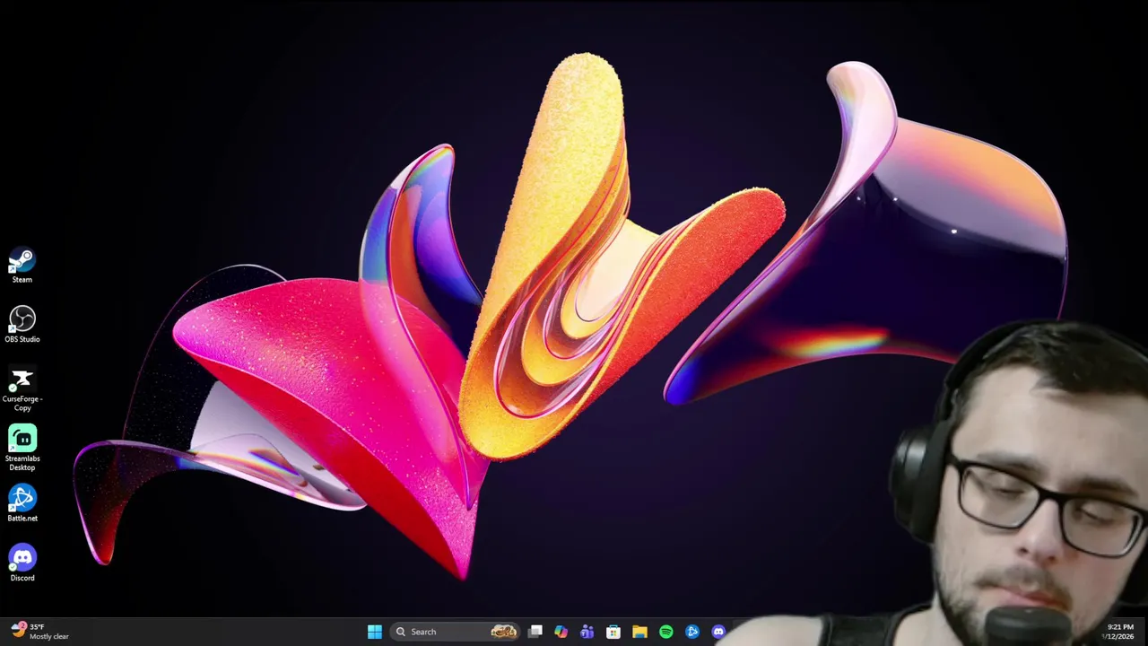Open the OBS Studio desktop icon

coord(22,325)
